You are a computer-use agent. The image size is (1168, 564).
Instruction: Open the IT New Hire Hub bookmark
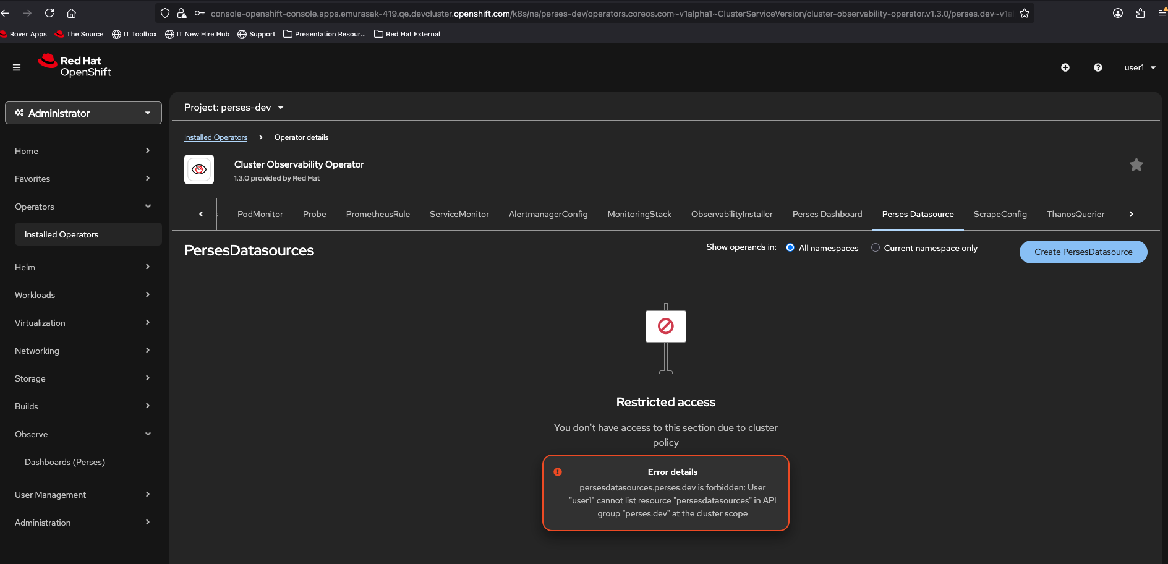197,34
